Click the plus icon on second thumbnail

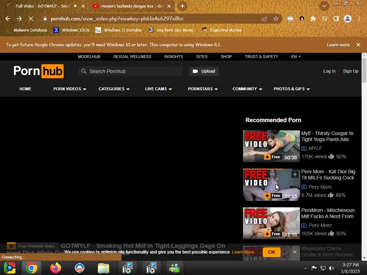(x=295, y=174)
